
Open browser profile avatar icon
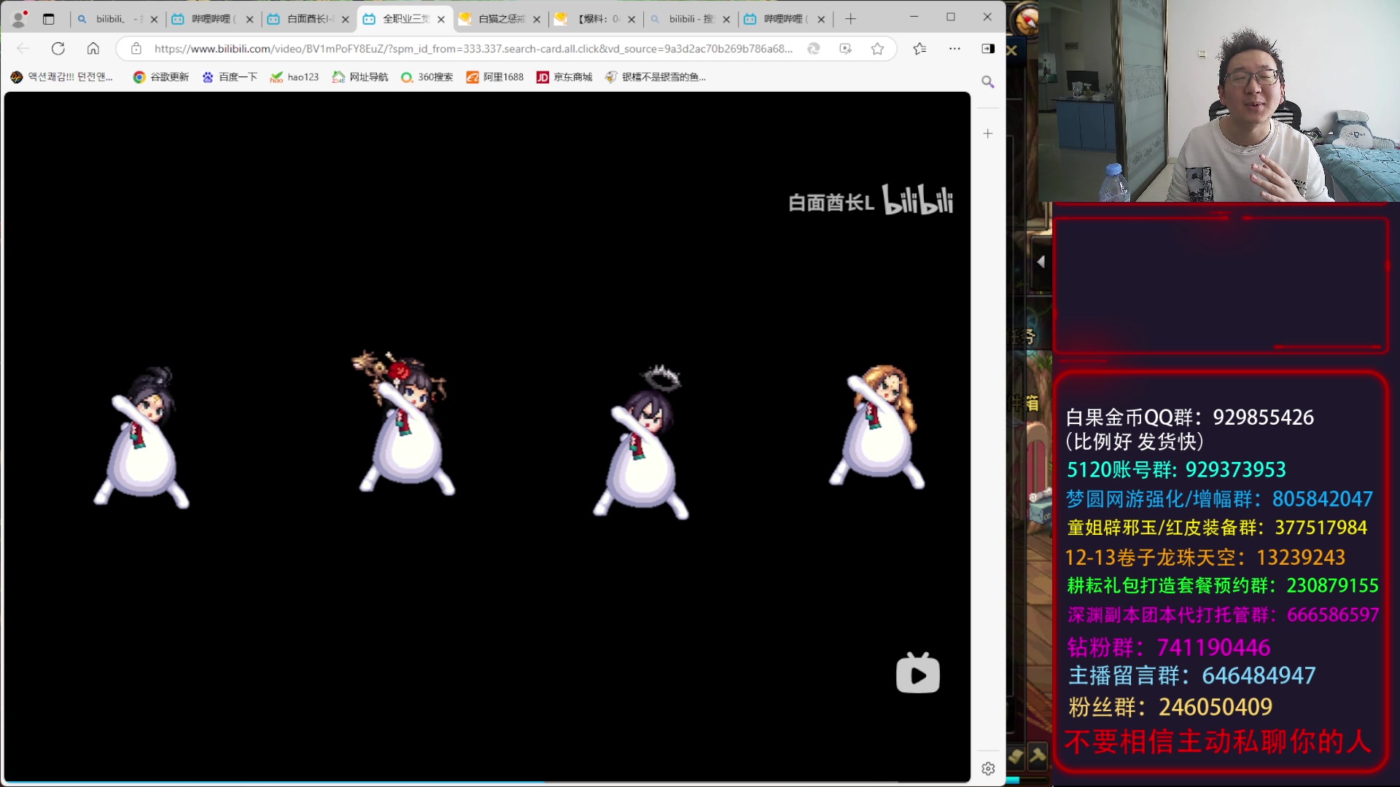tap(19, 19)
